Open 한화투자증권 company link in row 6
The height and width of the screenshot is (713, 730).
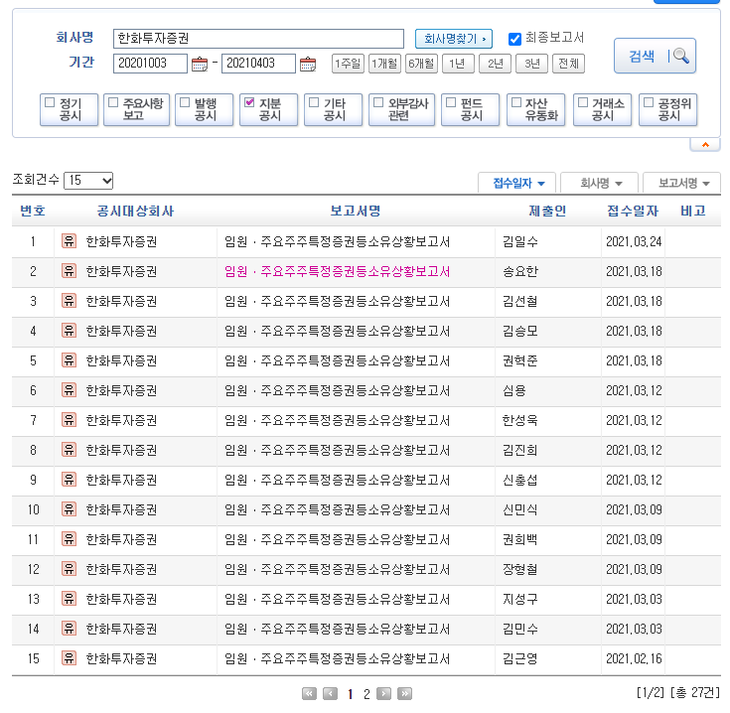coord(121,390)
